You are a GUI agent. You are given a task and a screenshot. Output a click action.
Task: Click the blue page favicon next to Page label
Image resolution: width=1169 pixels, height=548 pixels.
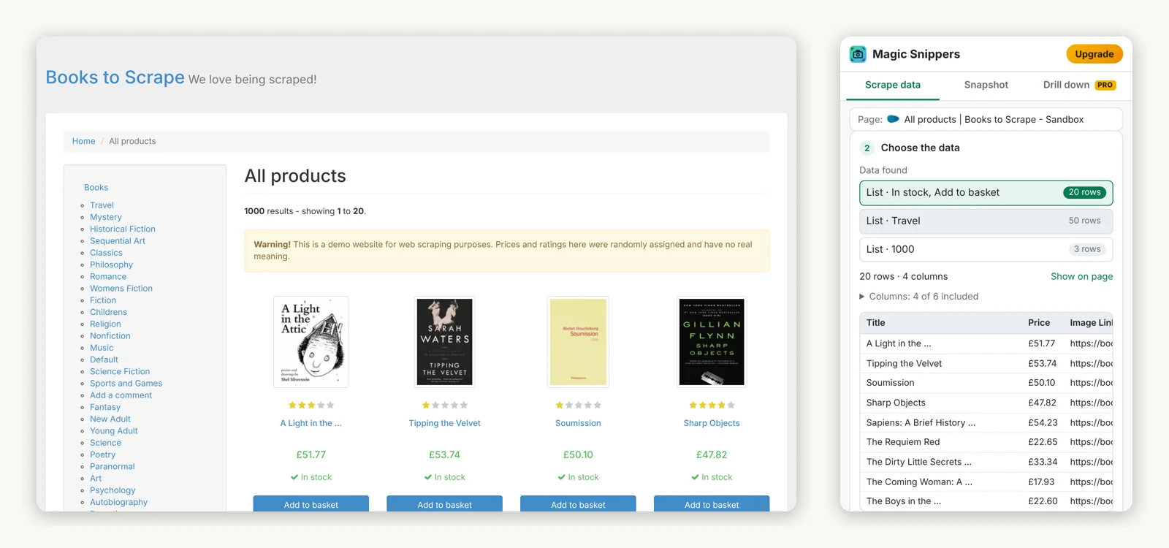coord(893,119)
